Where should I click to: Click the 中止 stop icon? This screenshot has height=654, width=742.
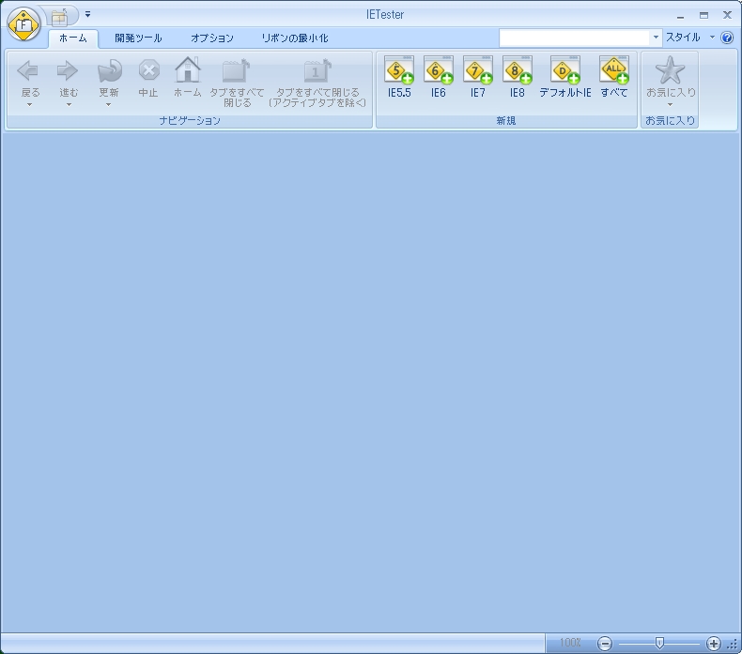click(x=148, y=71)
